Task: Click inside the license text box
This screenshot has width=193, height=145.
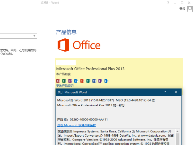Action: [x=116, y=137]
